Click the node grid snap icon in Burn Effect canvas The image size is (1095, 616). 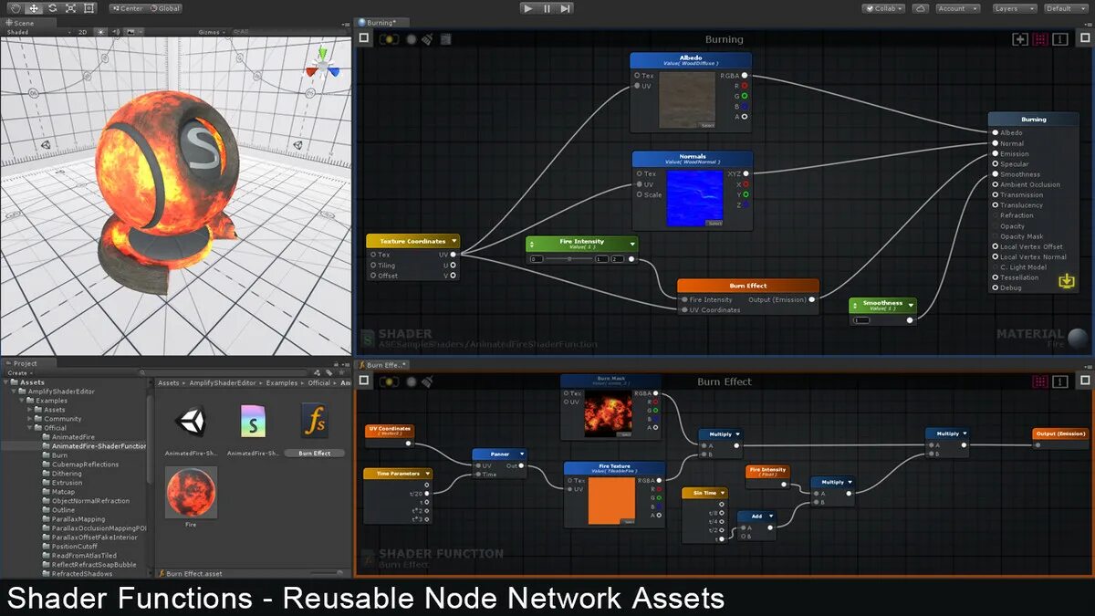pos(1039,381)
